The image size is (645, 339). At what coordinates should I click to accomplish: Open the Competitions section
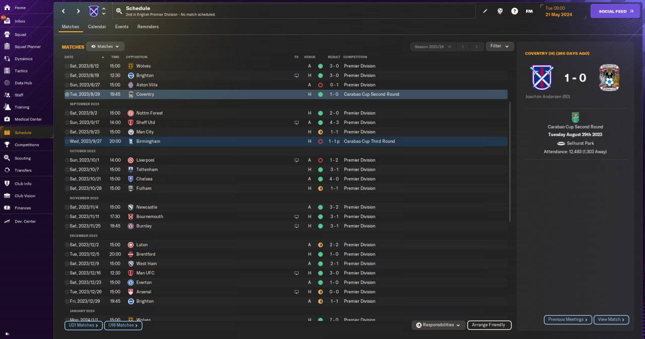pyautogui.click(x=27, y=145)
